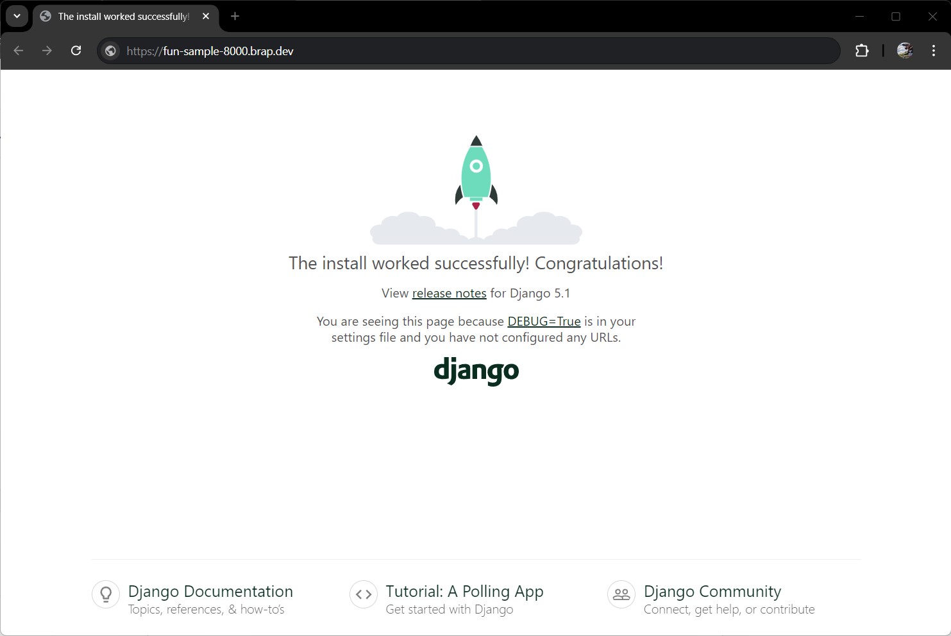Click the Django Community people icon
951x636 pixels.
click(620, 594)
